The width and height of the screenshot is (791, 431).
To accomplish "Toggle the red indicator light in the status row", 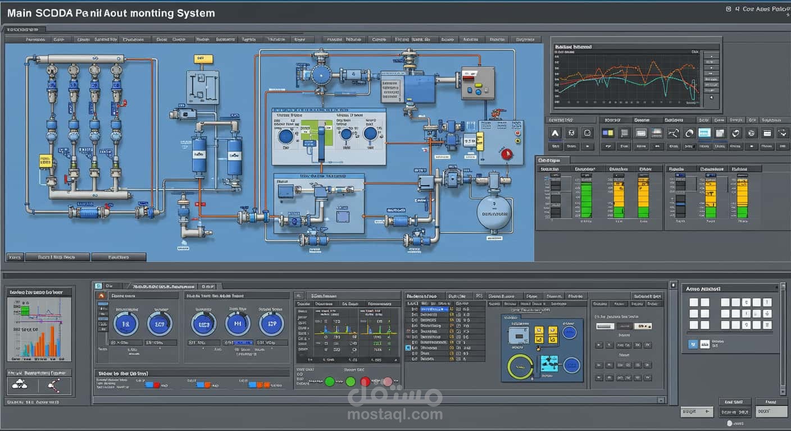I will (x=365, y=382).
